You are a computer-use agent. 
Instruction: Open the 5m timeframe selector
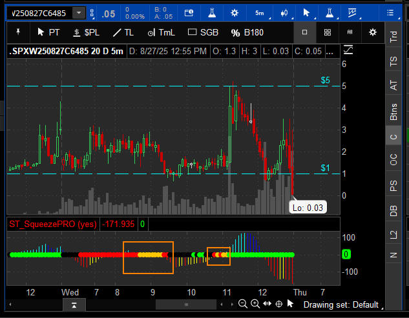point(258,13)
